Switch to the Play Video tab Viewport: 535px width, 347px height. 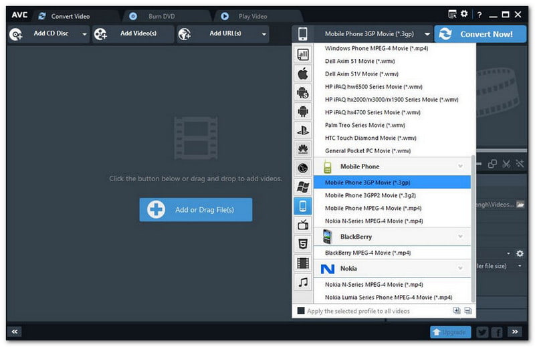pos(253,16)
